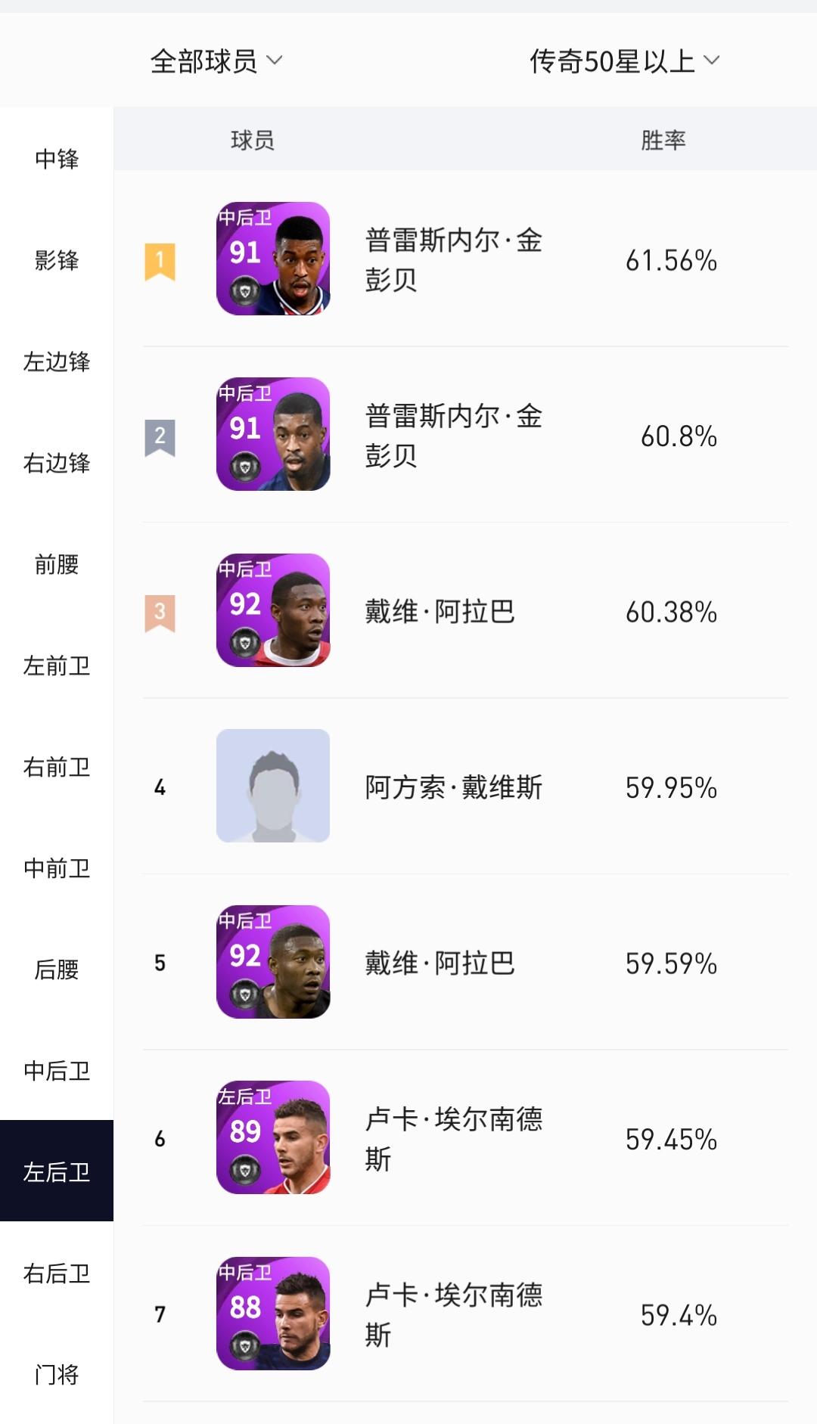Choose the 后腰 position tab

(57, 969)
